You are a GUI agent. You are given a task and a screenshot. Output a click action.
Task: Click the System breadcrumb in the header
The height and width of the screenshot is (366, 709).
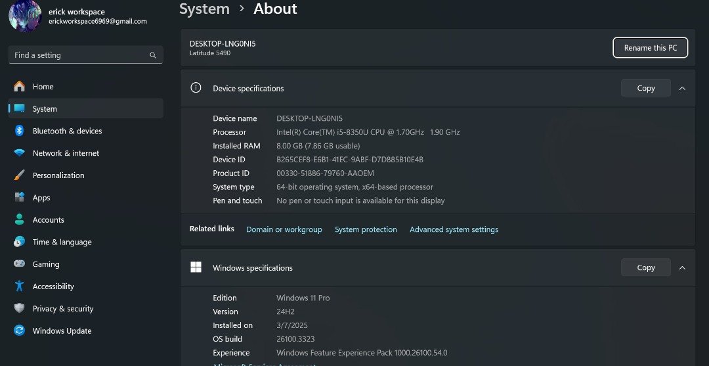[x=204, y=9]
